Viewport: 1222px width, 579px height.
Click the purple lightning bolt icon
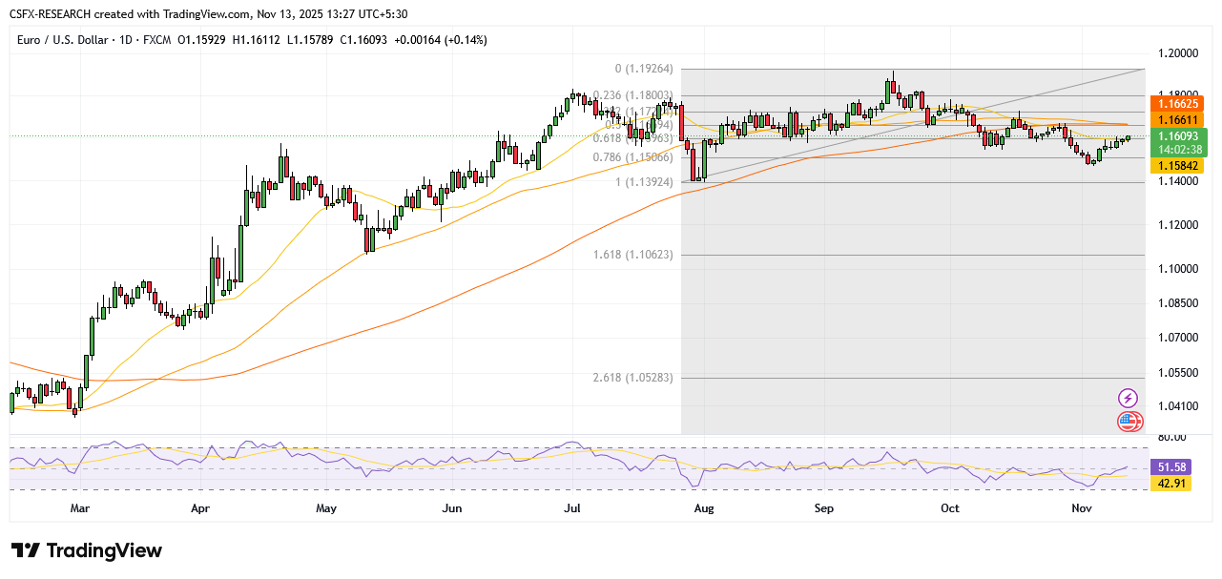pos(1129,398)
